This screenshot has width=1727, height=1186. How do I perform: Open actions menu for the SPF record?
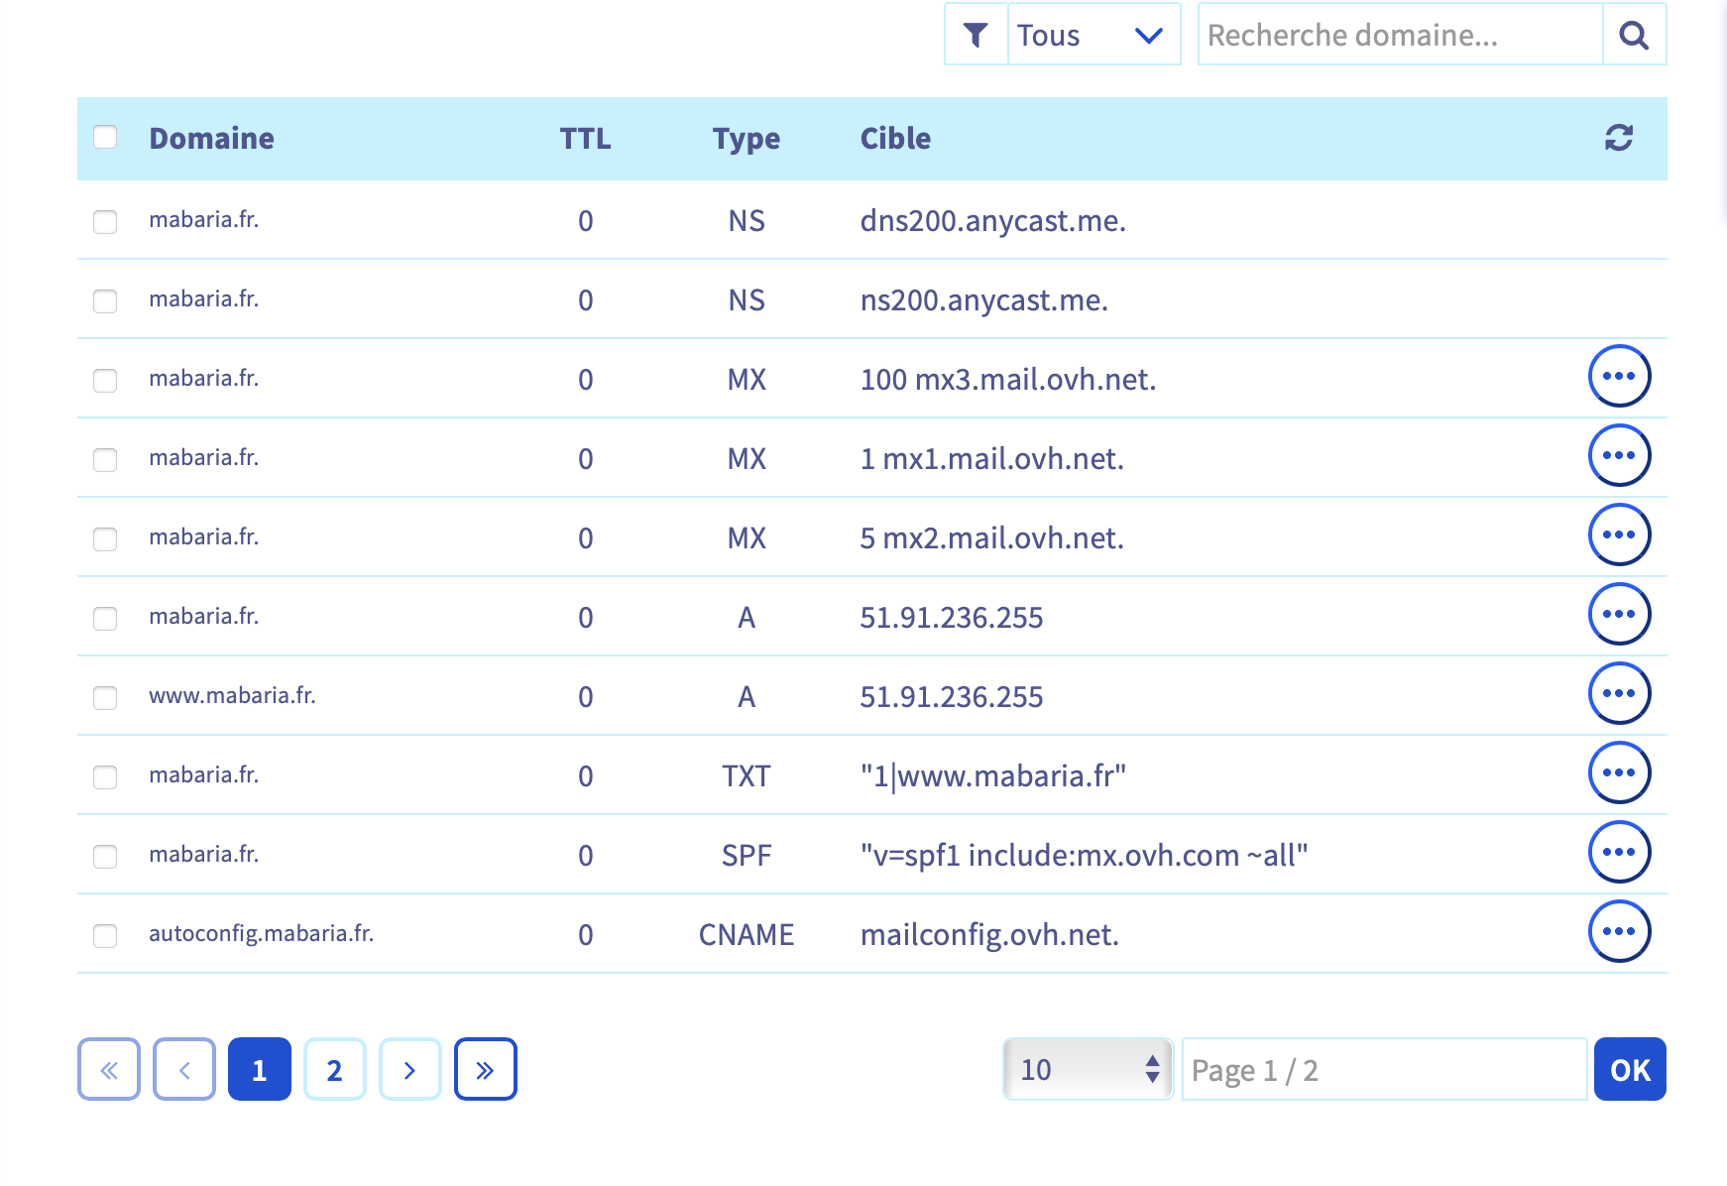click(1618, 853)
